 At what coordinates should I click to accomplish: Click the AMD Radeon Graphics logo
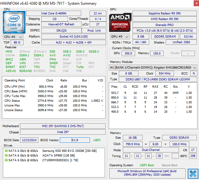coord(120,22)
